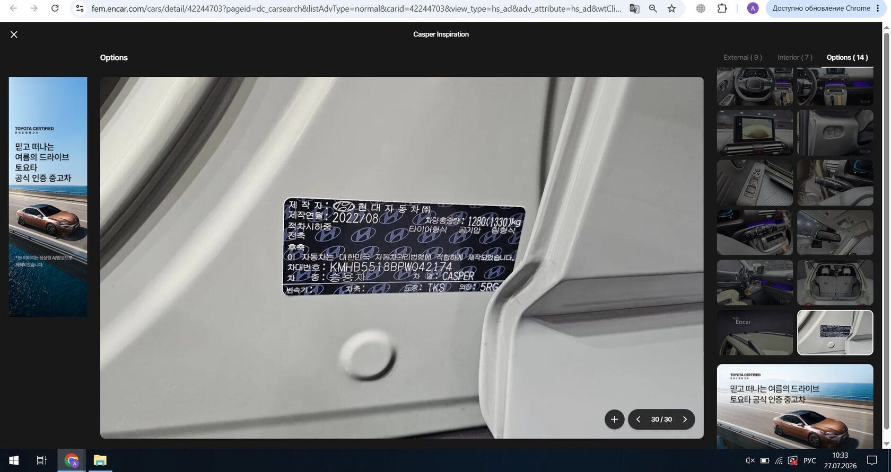Check the battery status tray icon
The image size is (891, 472).
765,460
